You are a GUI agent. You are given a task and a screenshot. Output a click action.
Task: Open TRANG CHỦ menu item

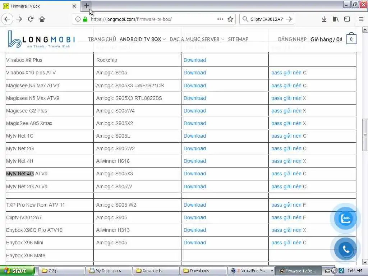pyautogui.click(x=102, y=39)
